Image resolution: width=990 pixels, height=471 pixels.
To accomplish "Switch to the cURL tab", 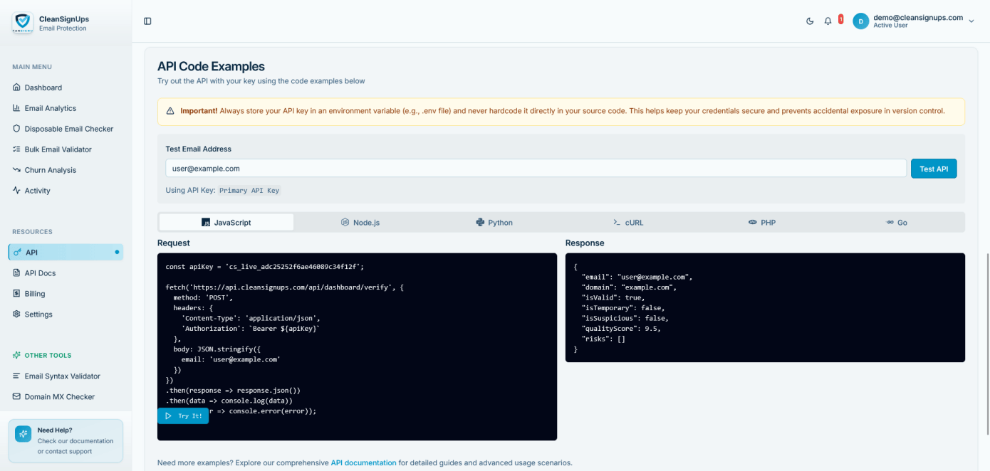I will 628,223.
